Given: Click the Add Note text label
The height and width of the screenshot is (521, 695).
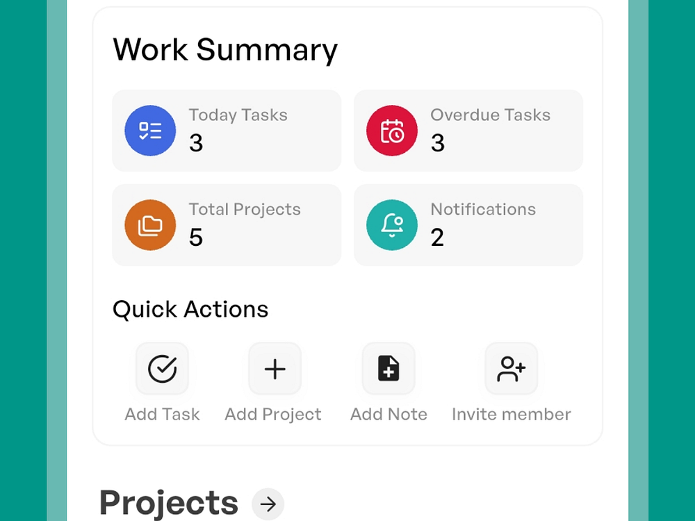Looking at the screenshot, I should click(389, 415).
